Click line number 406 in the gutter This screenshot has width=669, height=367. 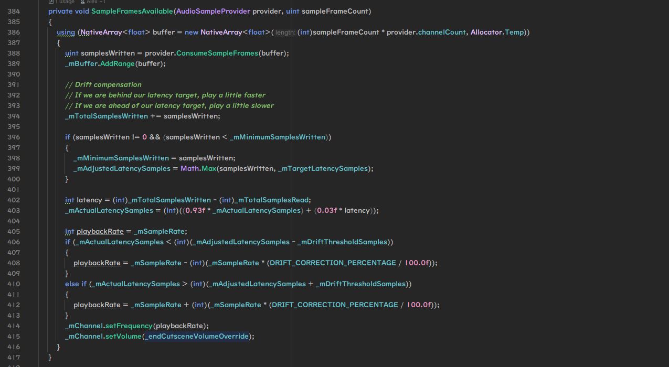pos(14,242)
